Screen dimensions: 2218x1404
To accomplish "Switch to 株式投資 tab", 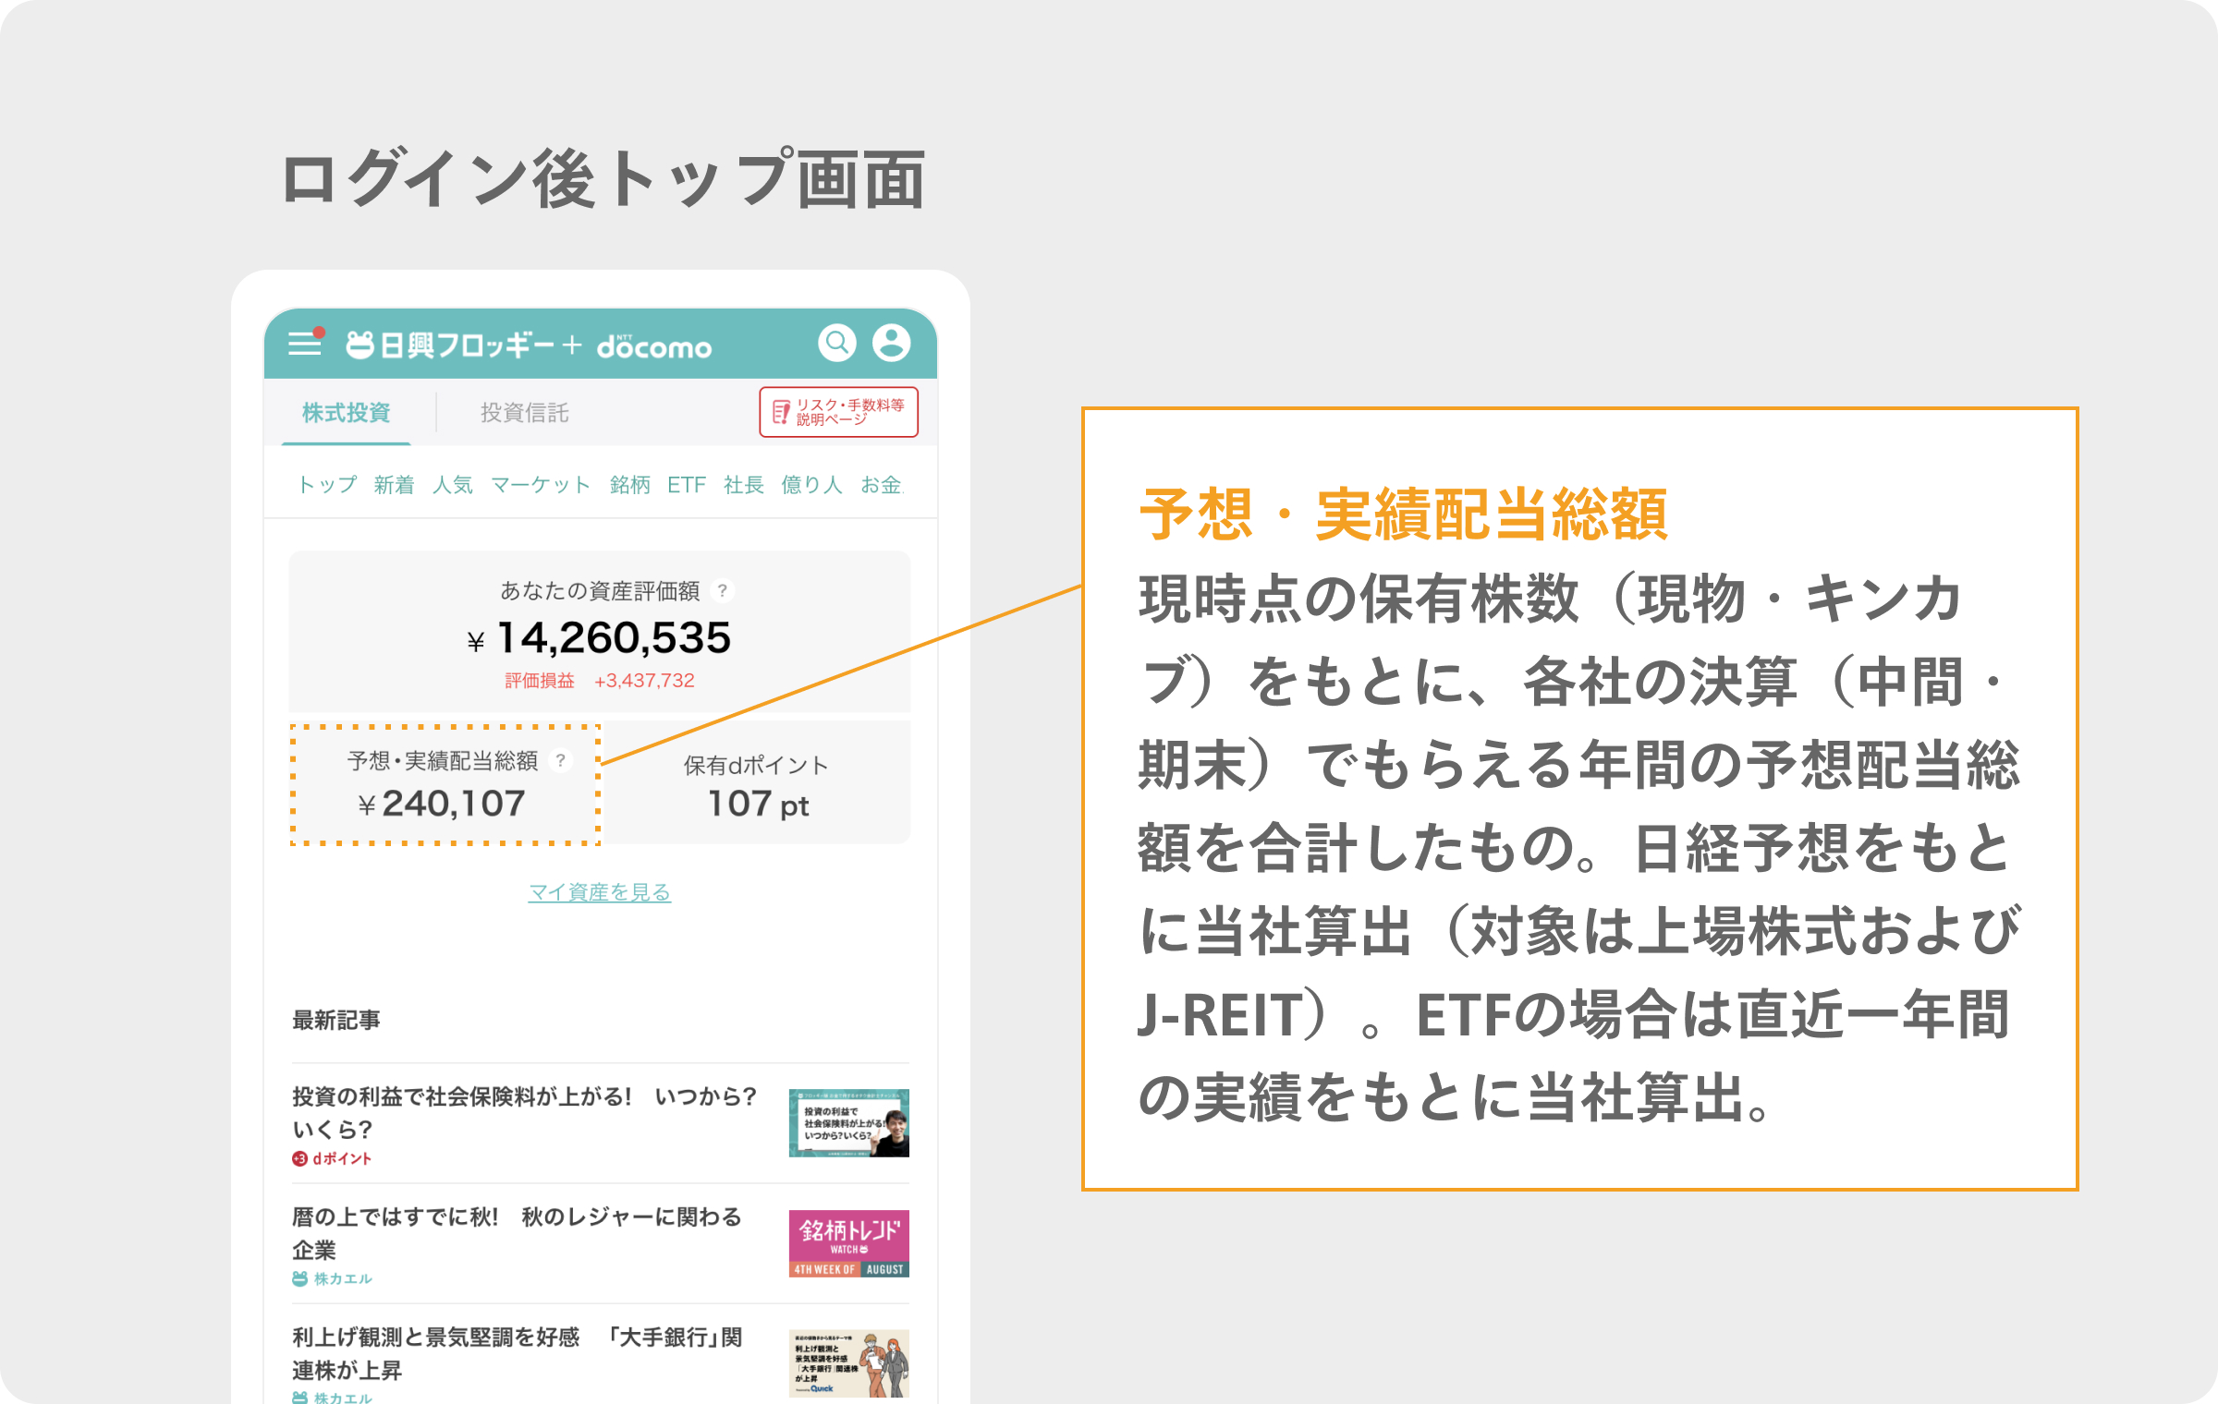I will (347, 413).
